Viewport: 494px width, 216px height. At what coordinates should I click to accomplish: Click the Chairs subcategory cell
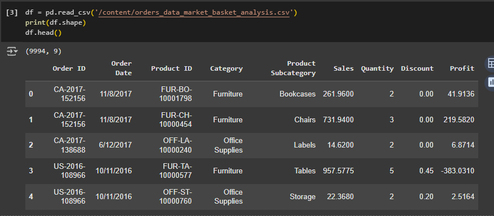point(305,120)
